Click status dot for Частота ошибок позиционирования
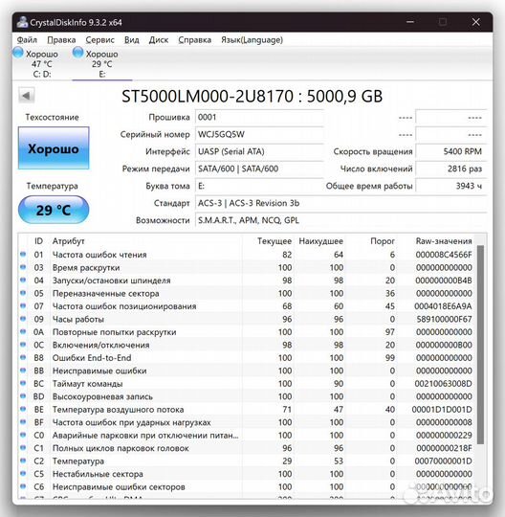Image resolution: width=505 pixels, height=517 pixels. click(23, 305)
